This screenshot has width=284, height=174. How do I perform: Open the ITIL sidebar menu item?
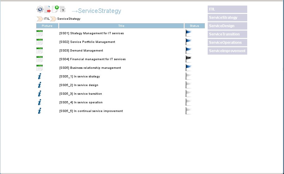(x=227, y=9)
